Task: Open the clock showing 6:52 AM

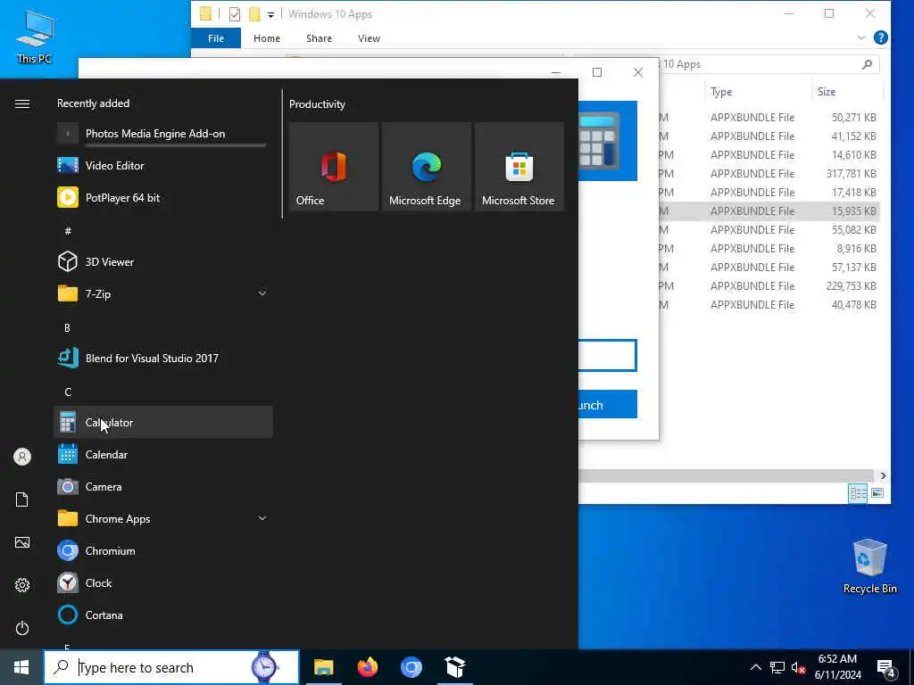Action: (x=837, y=667)
